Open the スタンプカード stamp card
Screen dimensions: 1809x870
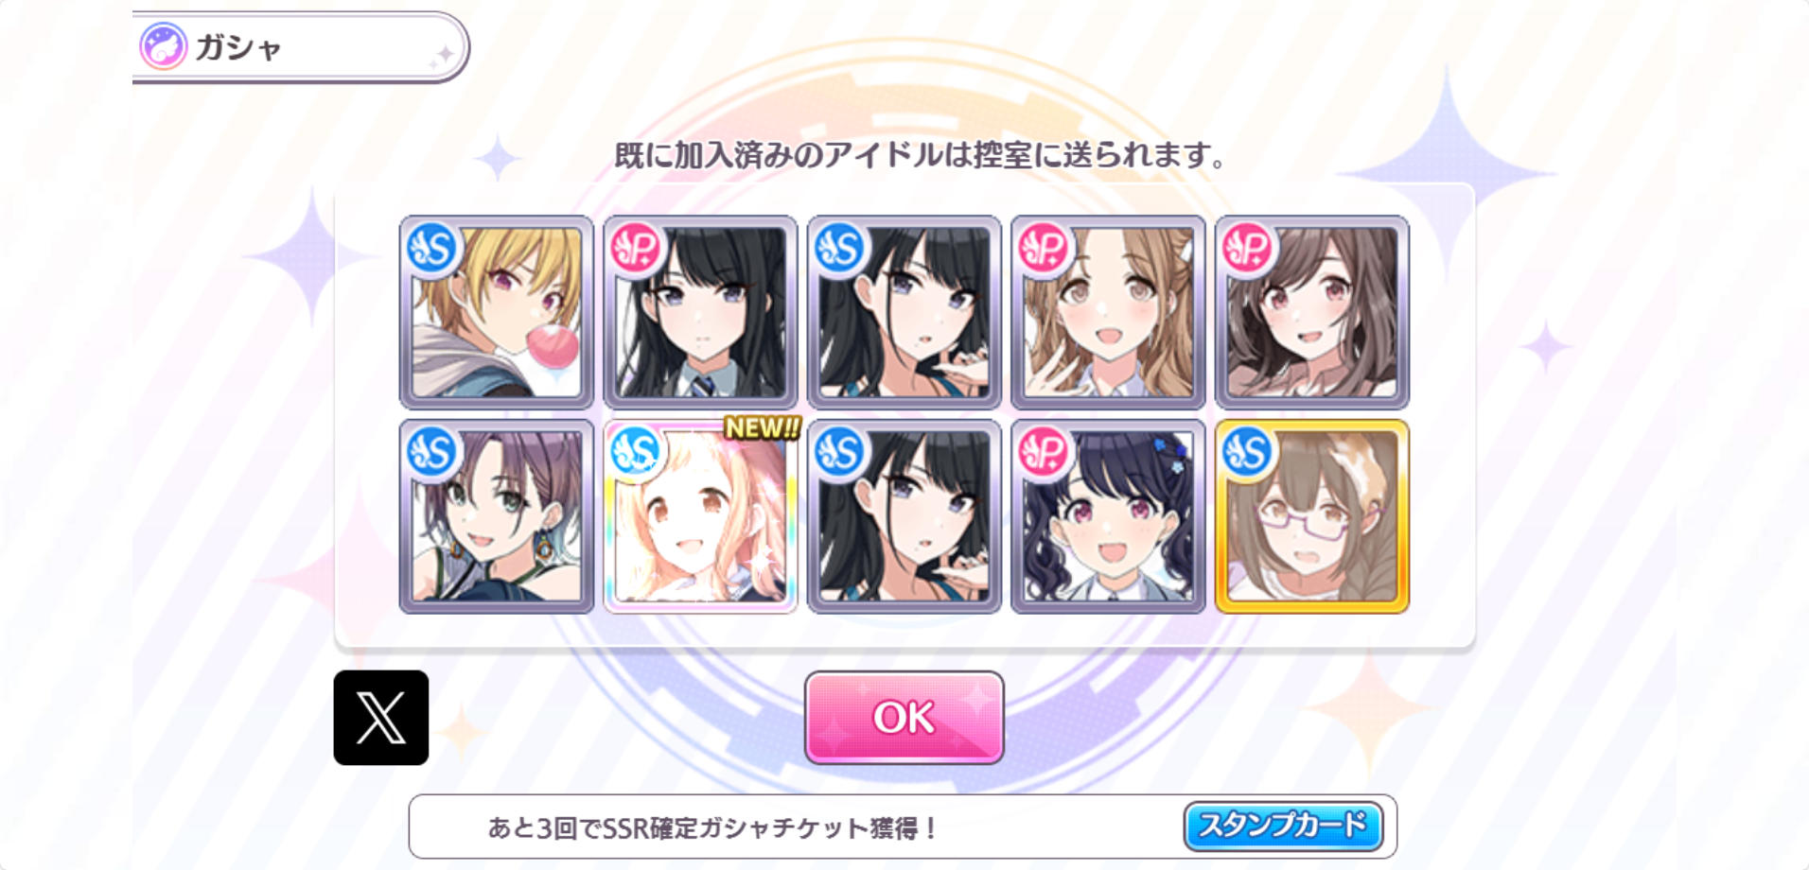(1283, 826)
